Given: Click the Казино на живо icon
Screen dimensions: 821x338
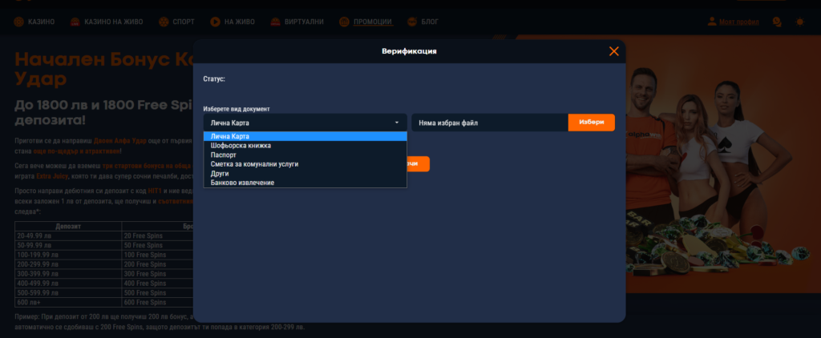Looking at the screenshot, I should (74, 22).
